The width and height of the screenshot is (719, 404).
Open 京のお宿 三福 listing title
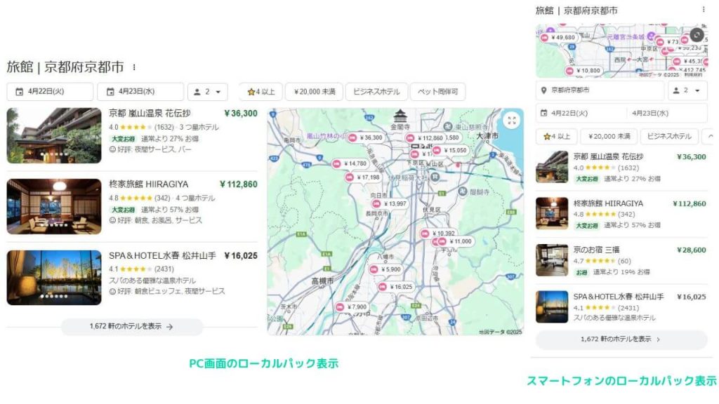tap(596, 250)
